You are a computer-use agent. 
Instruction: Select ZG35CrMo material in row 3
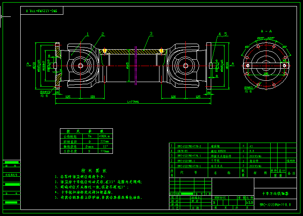point(255,156)
